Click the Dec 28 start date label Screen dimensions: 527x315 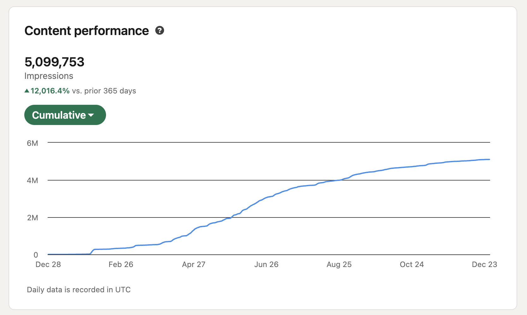[x=48, y=264]
